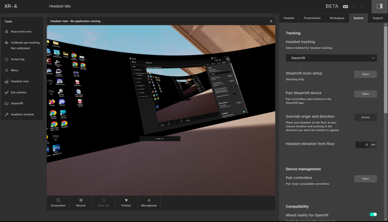Click controller 1 status indicator
Image resolution: width=388 pixels, height=222 pixels.
[x=354, y=7]
